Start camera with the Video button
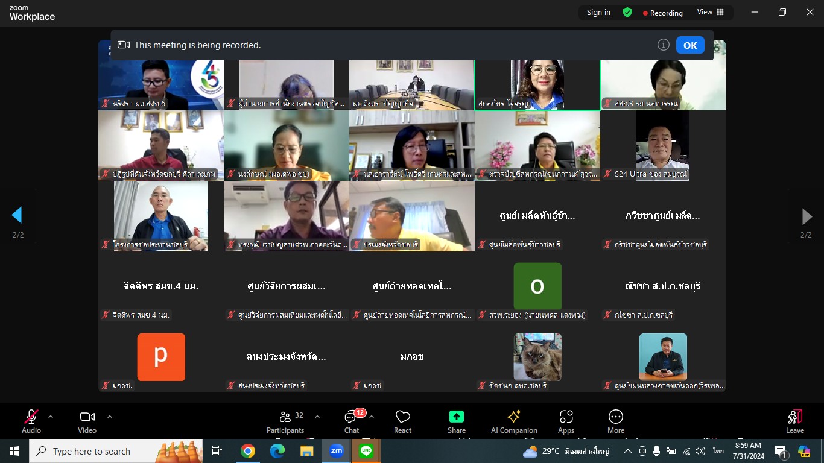 (x=87, y=421)
